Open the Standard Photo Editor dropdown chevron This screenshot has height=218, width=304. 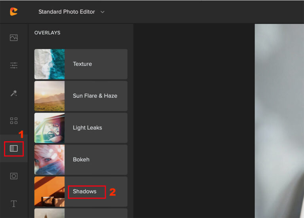103,12
